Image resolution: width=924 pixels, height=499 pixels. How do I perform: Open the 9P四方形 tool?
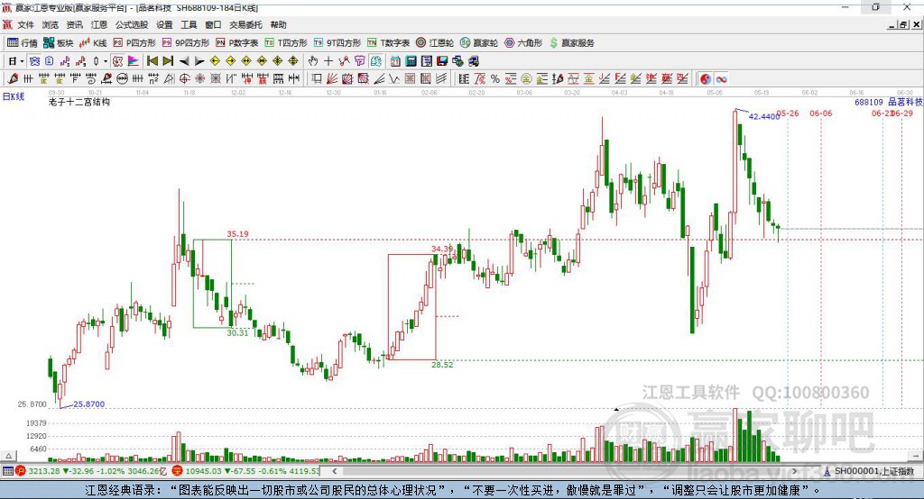(x=186, y=43)
